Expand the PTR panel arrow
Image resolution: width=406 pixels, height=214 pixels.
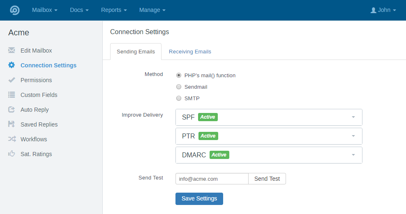(x=353, y=136)
